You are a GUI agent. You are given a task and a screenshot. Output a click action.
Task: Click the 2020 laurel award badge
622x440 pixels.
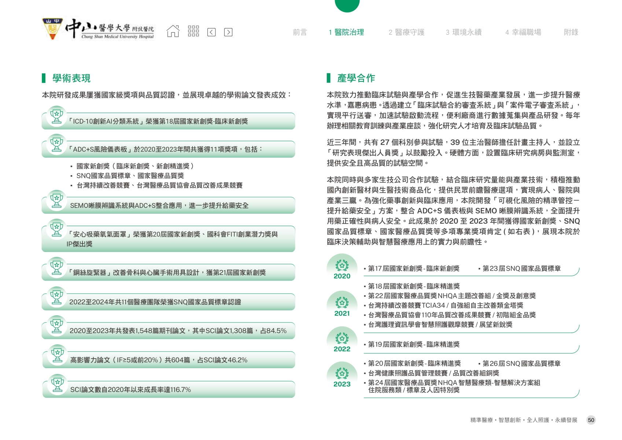coord(342,265)
